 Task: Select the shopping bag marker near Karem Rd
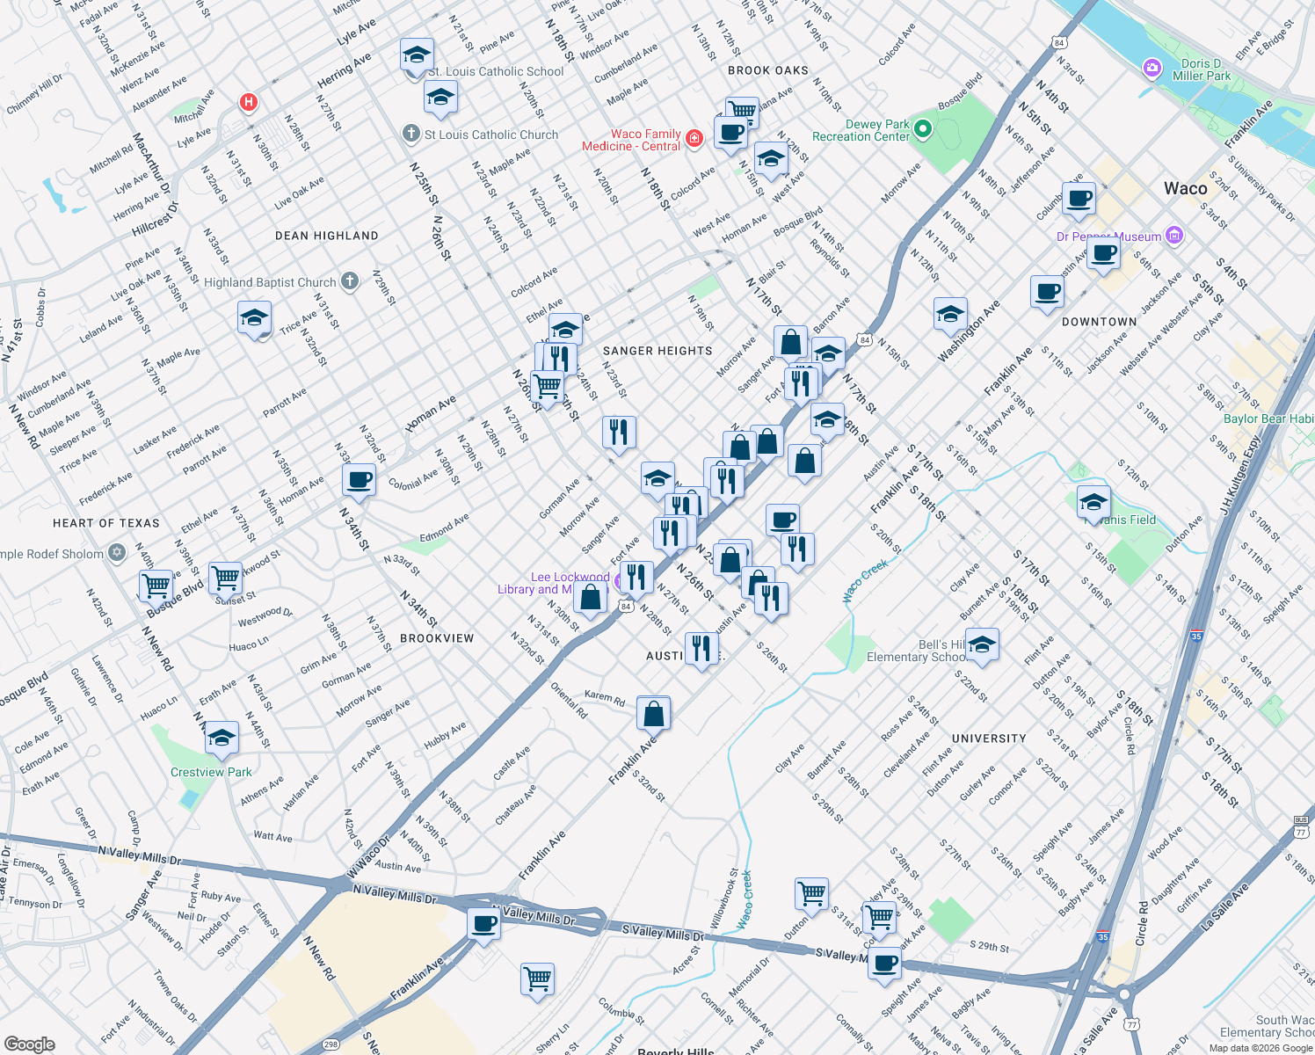coord(654,712)
